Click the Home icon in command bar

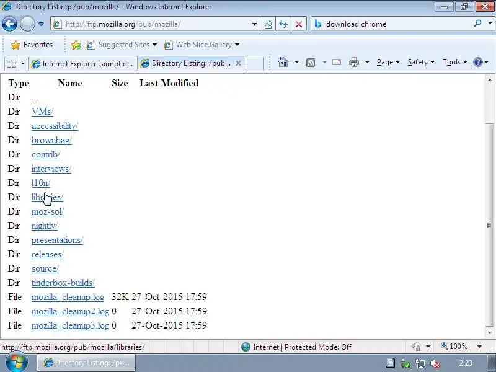tap(283, 62)
